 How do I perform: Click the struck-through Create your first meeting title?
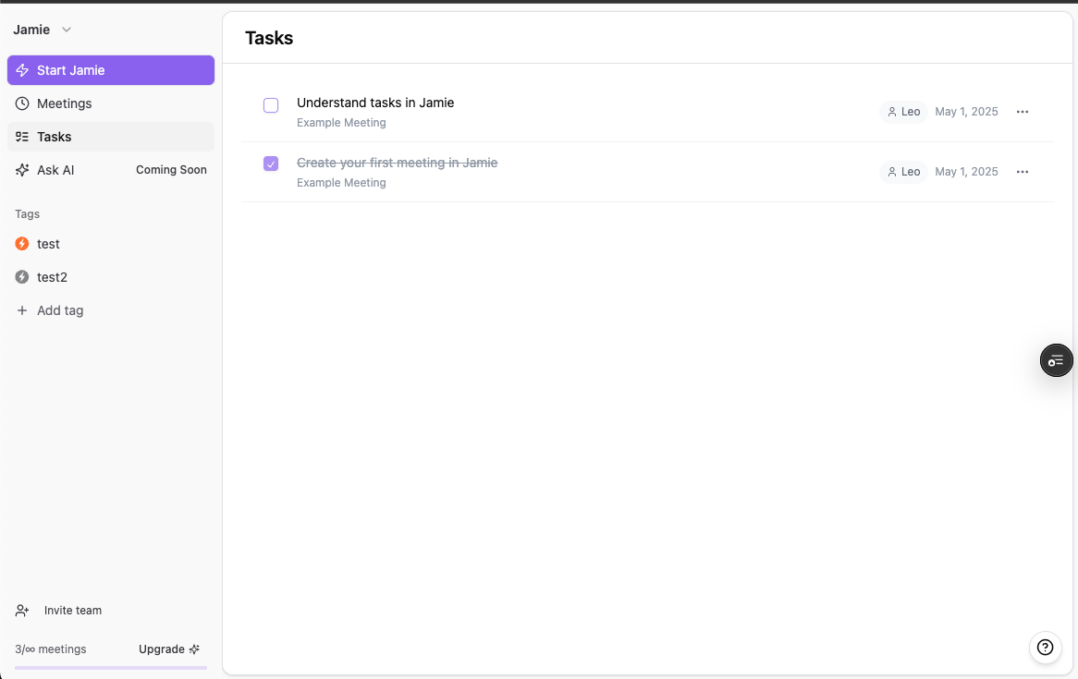tap(398, 163)
